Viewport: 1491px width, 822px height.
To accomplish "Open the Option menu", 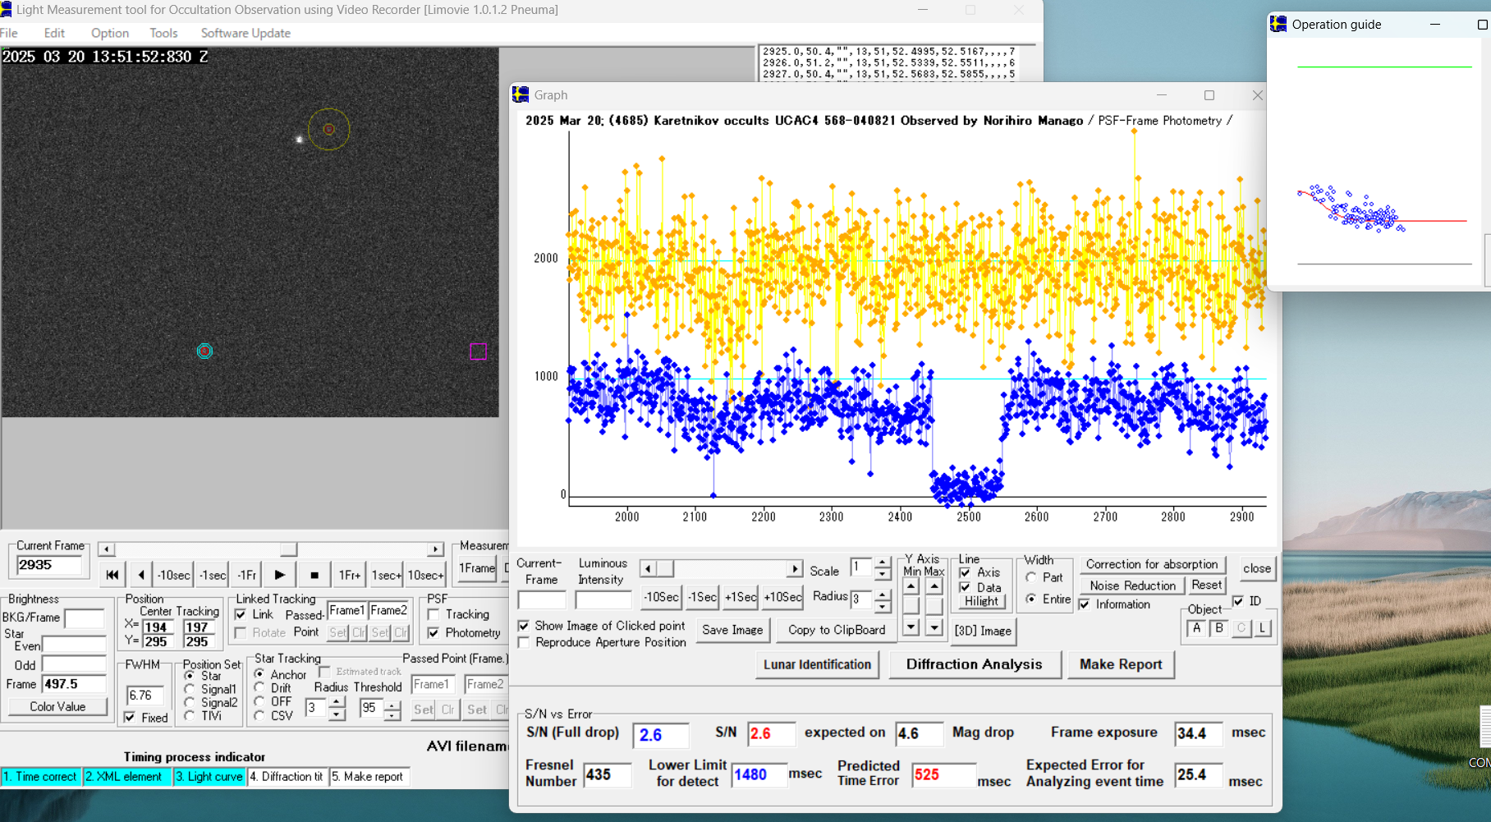I will click(x=110, y=33).
